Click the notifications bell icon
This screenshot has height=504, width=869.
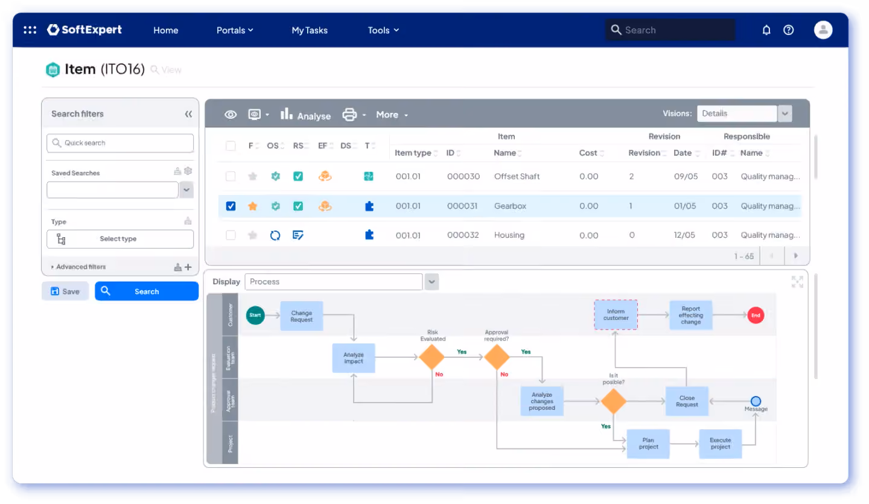pos(766,30)
